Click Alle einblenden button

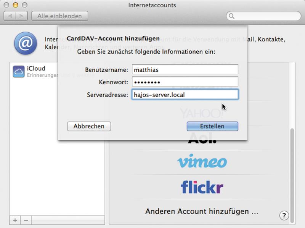point(60,16)
